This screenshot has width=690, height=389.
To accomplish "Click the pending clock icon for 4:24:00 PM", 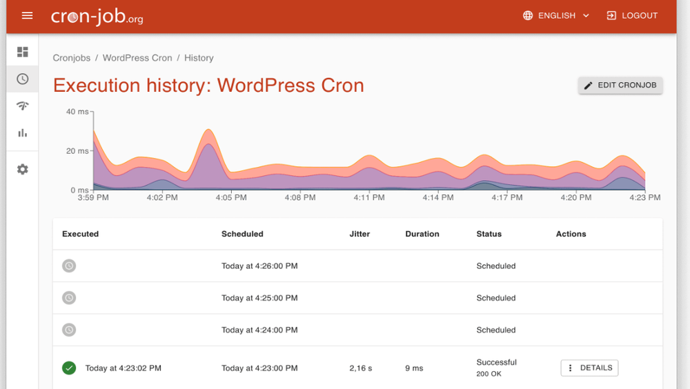I will tap(68, 330).
